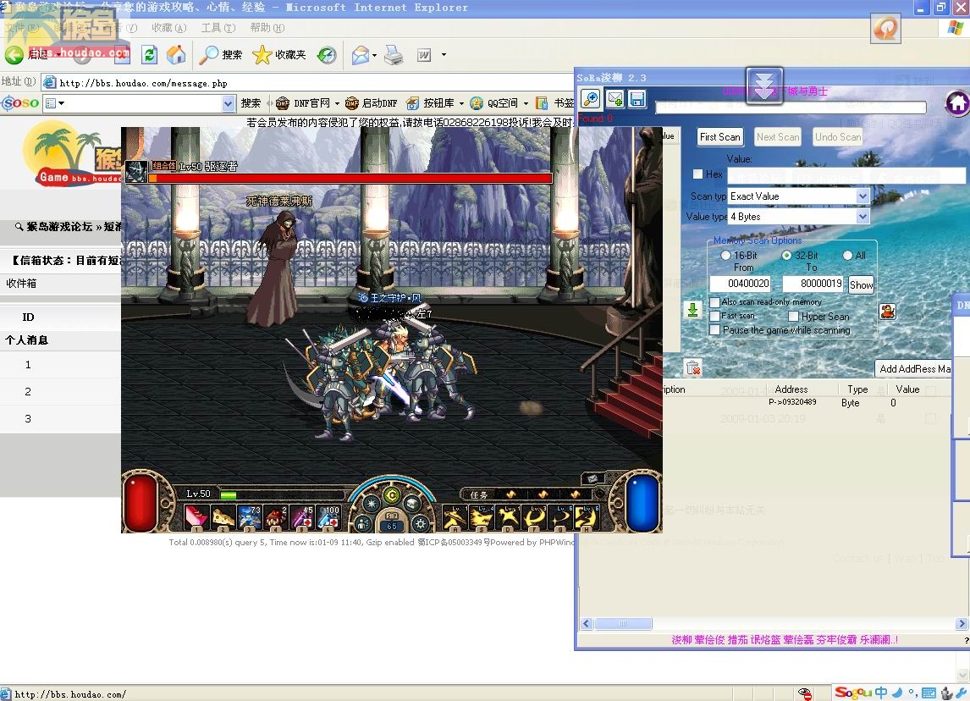Toggle the Fast scan checkbox
The height and width of the screenshot is (701, 970).
coord(715,316)
